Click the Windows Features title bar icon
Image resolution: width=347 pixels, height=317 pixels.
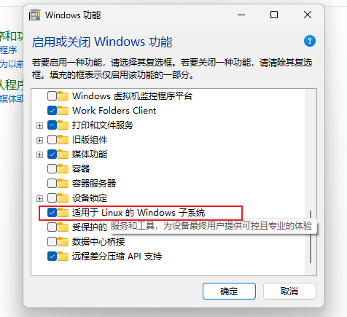(x=34, y=15)
